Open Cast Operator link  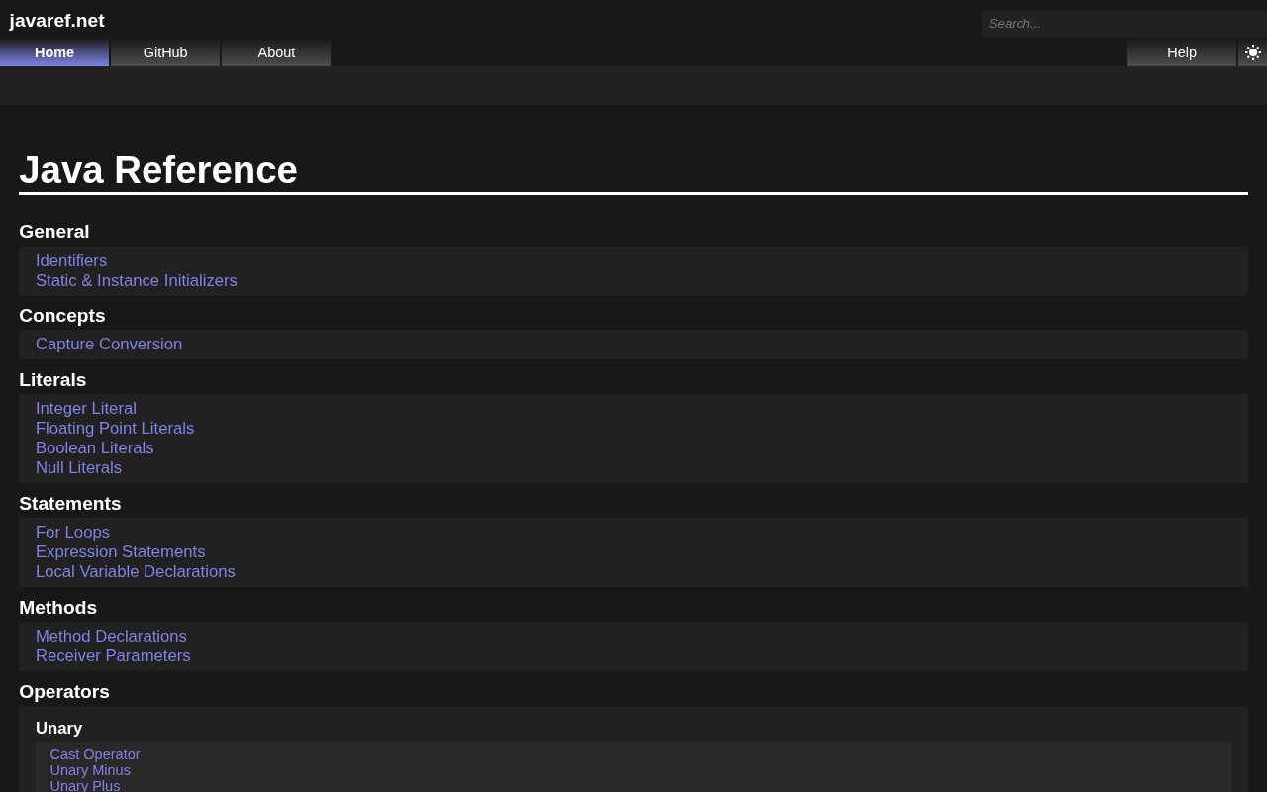point(95,754)
